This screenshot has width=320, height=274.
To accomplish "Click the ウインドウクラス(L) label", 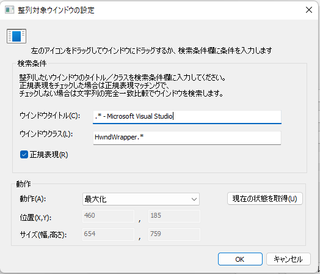I will 46,134.
